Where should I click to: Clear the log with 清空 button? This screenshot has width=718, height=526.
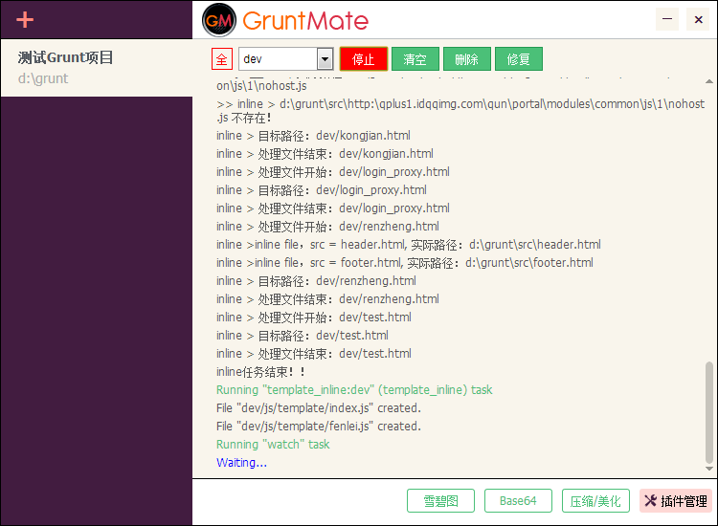tap(415, 59)
